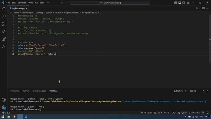Open the Search view in activity bar
211x119 pixels.
point(4,17)
